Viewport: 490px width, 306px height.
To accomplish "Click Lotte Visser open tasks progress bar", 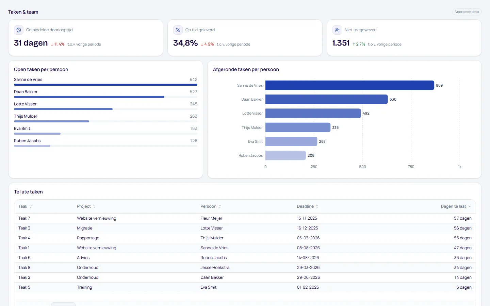I will pos(105,109).
